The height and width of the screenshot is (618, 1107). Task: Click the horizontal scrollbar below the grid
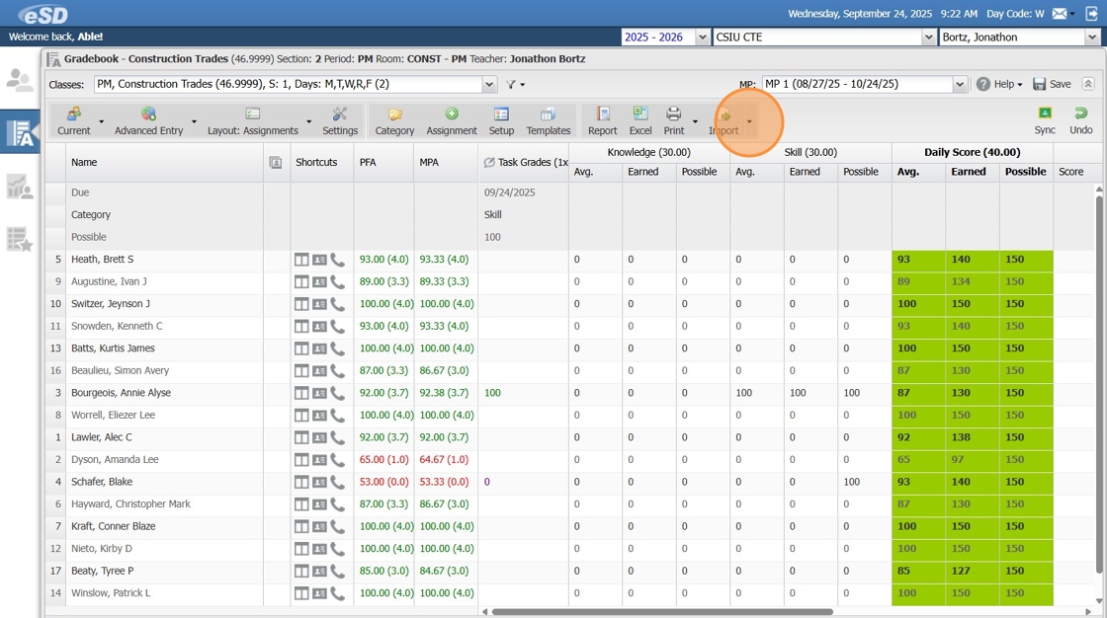coord(662,612)
